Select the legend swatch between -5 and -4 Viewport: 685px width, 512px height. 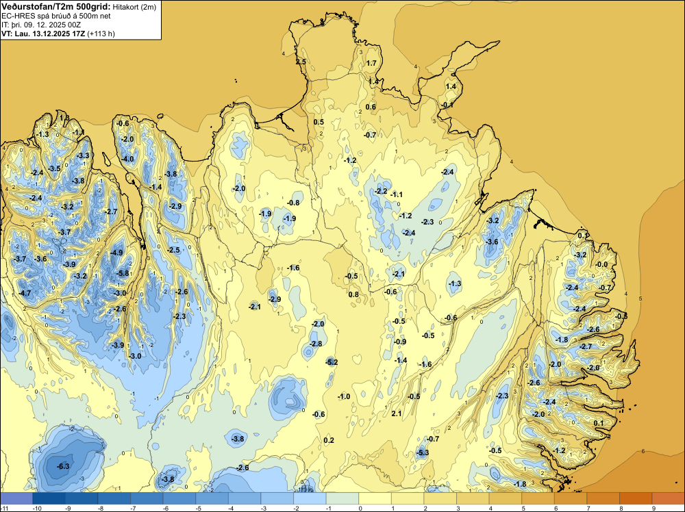pyautogui.click(x=212, y=498)
